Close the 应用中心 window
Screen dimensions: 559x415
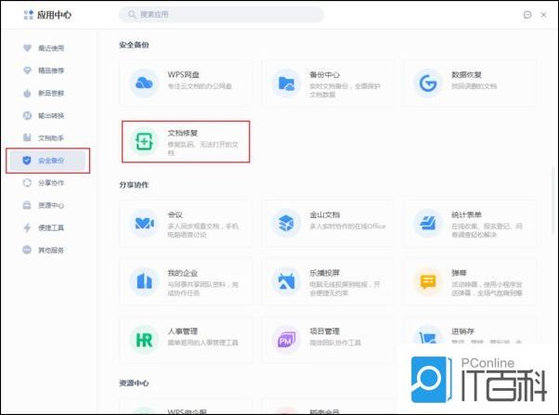[x=543, y=15]
